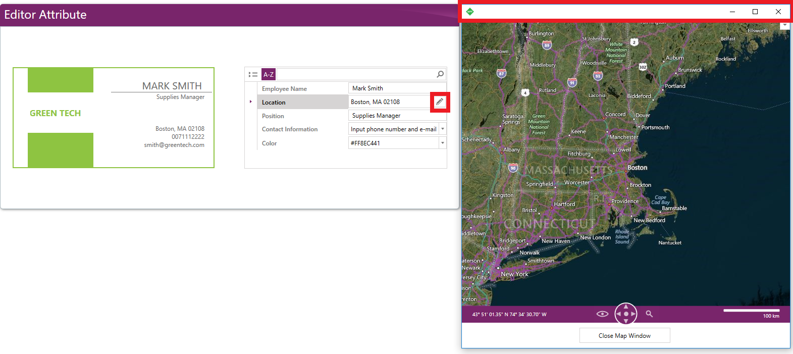793x354 pixels.
Task: Open map zoom magnifier control
Action: [x=649, y=314]
